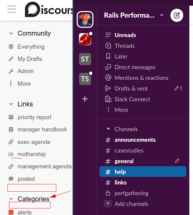Open the priority report link
The height and width of the screenshot is (215, 193).
click(x=34, y=117)
